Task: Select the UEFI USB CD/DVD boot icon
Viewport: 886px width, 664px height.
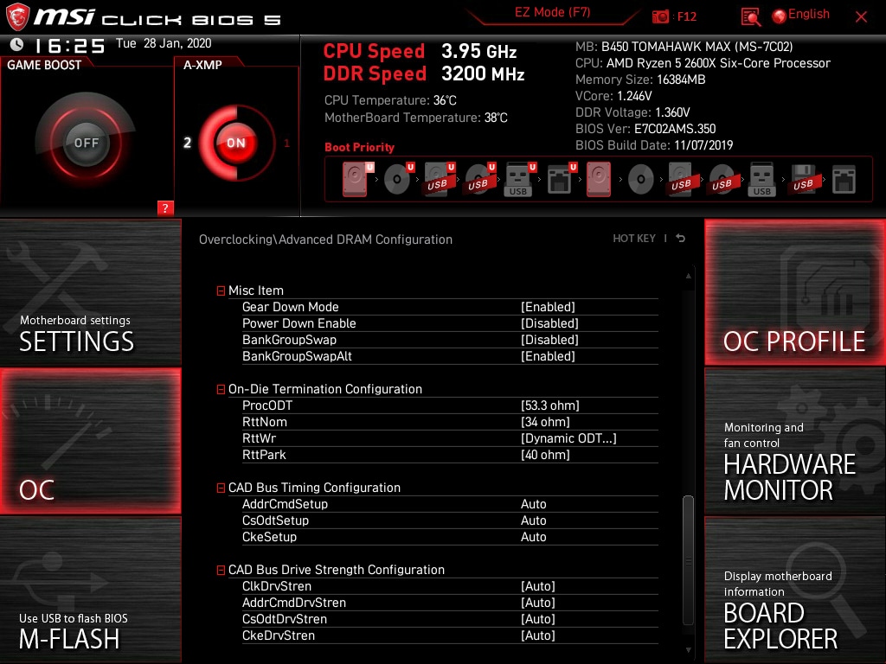Action: pyautogui.click(x=479, y=180)
